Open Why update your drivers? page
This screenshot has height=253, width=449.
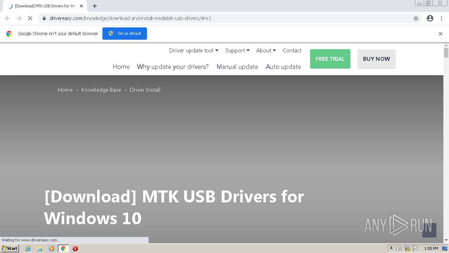coord(173,67)
